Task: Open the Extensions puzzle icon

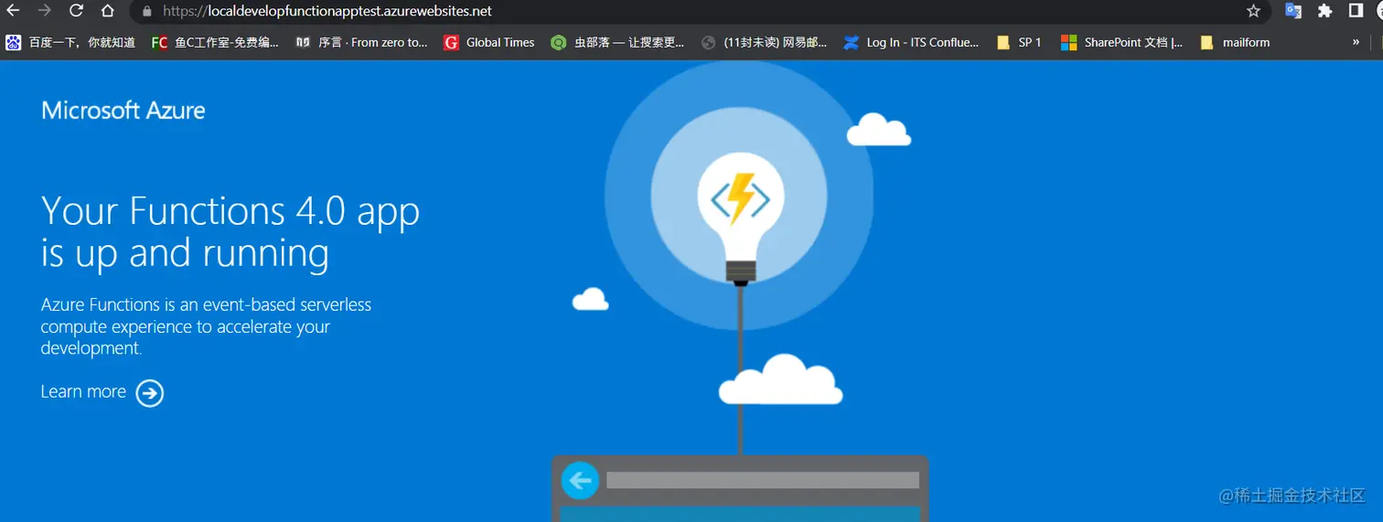Action: pos(1324,11)
